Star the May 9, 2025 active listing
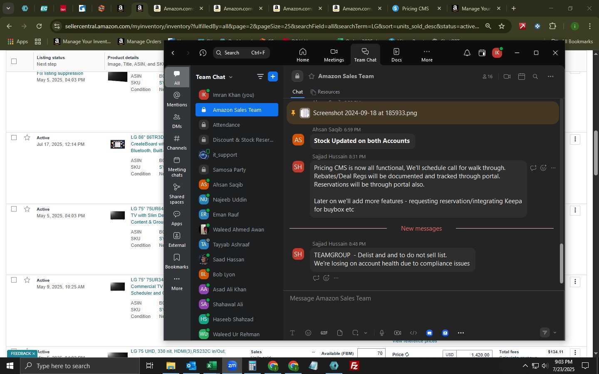The width and height of the screenshot is (599, 374). pos(27,280)
